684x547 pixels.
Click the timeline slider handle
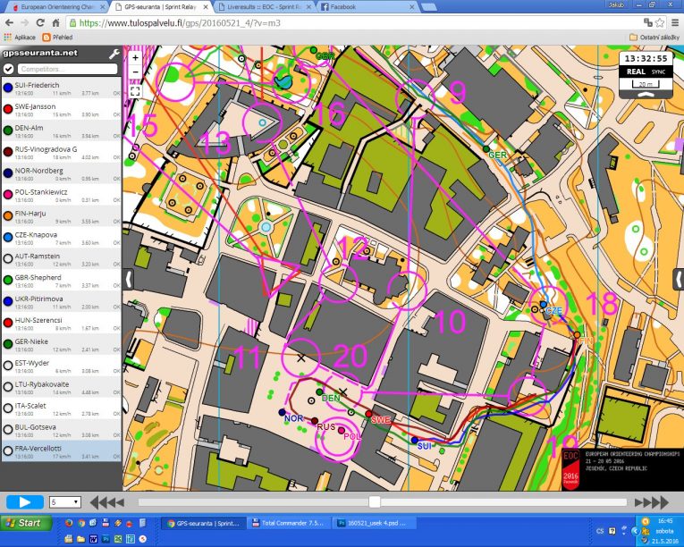[x=375, y=502]
